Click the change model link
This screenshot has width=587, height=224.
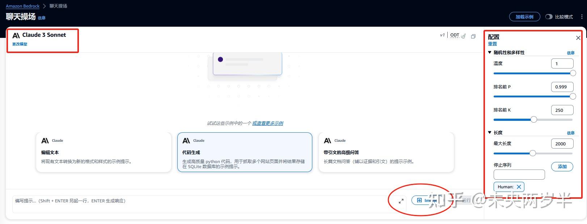coord(20,44)
